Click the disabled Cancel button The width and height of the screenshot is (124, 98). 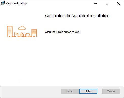tap(111, 91)
